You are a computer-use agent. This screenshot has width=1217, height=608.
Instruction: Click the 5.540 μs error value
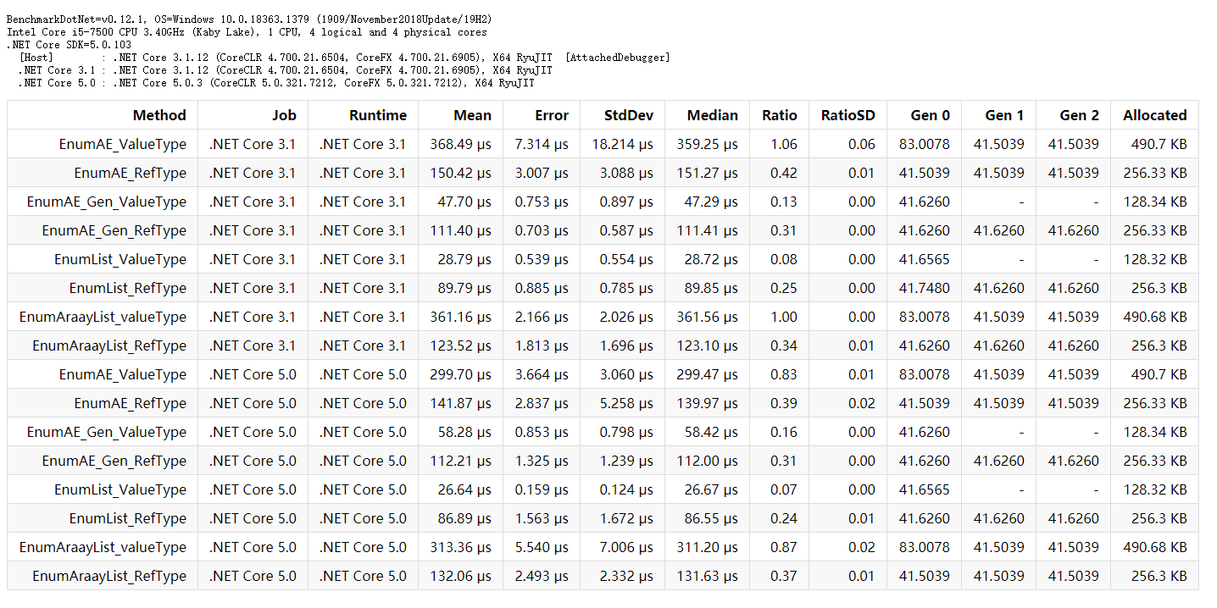click(x=541, y=547)
